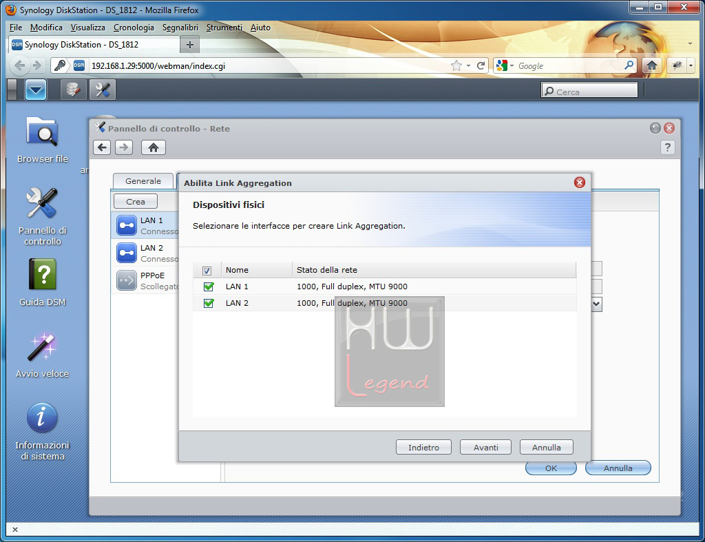705x542 pixels.
Task: Click the Storage Manager taskbar icon
Action: tap(73, 90)
